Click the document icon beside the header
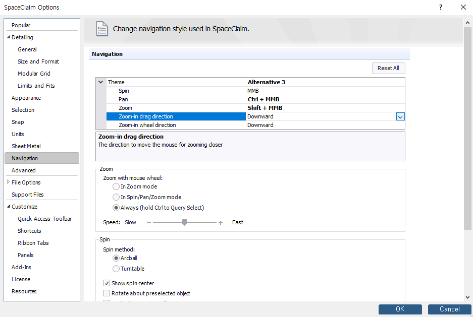The height and width of the screenshot is (317, 473). [102, 29]
